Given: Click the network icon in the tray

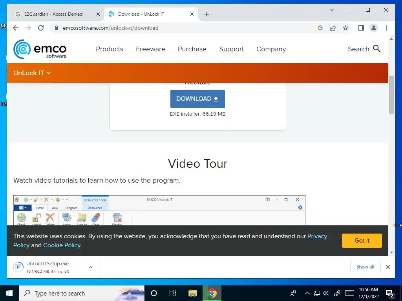Looking at the screenshot, I should click(x=317, y=293).
